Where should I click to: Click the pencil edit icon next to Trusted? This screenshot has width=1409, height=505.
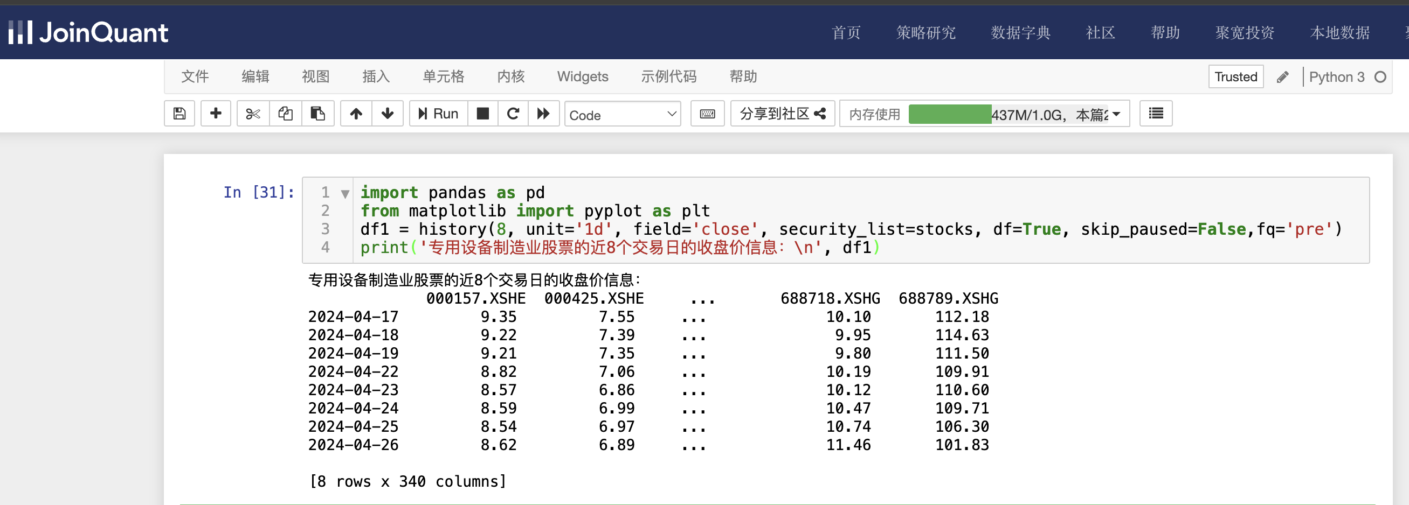tap(1283, 77)
